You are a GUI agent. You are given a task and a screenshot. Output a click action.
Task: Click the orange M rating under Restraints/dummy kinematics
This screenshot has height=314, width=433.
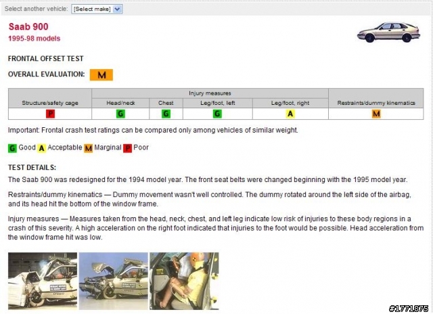coord(376,114)
